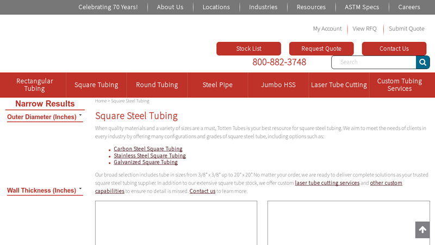Viewport: 435px width, 245px height.
Task: Call the 800-882-3748 phone number link
Action: point(279,62)
